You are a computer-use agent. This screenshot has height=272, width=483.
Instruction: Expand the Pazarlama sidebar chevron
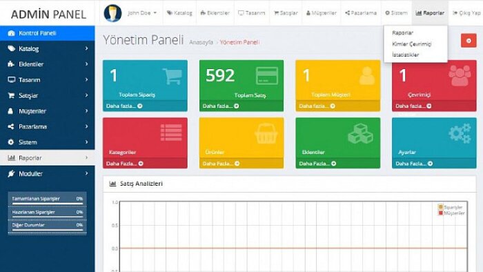click(x=86, y=126)
